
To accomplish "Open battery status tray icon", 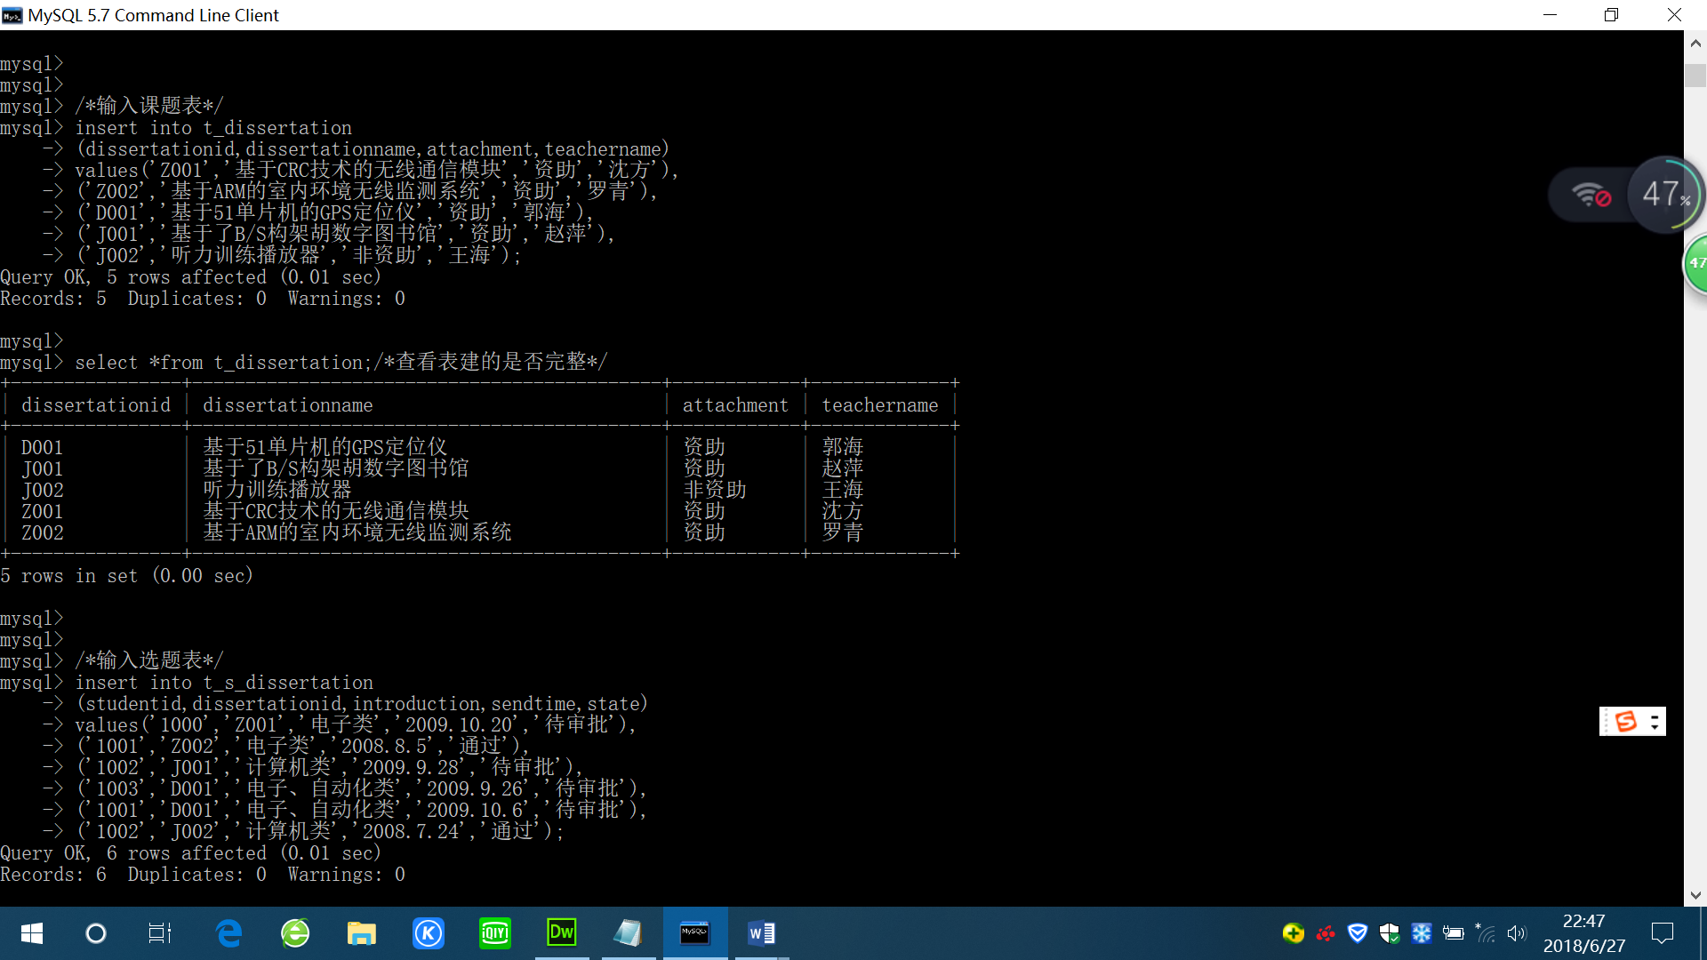I will coord(1454,933).
